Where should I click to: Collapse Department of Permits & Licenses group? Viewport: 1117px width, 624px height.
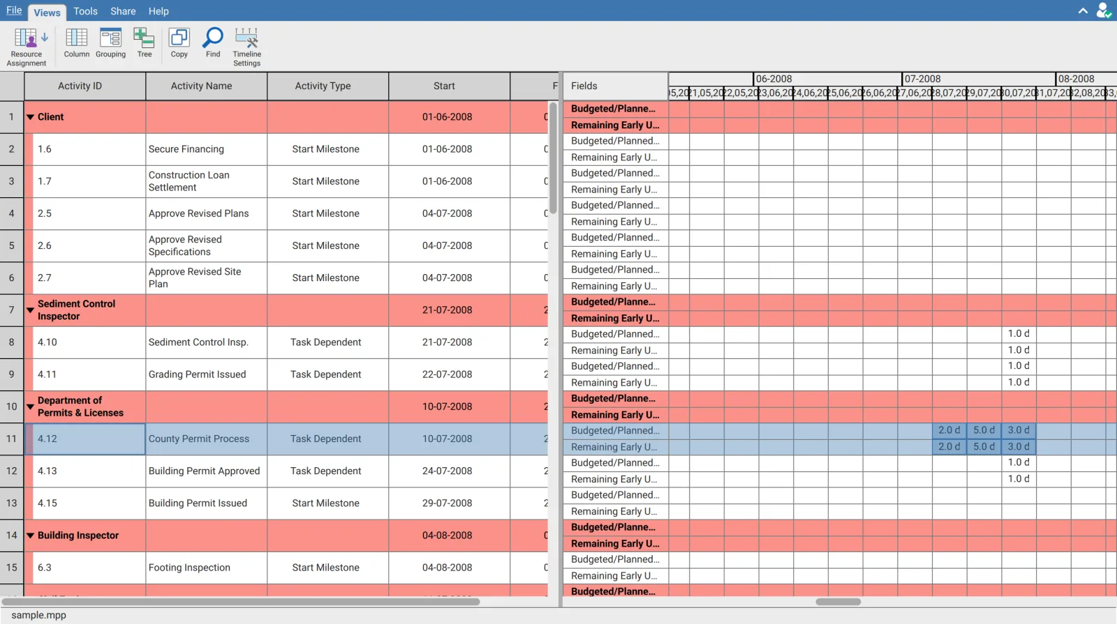point(30,406)
